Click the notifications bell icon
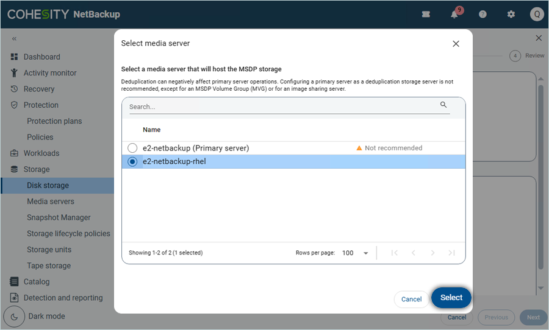The image size is (549, 330). 454,15
